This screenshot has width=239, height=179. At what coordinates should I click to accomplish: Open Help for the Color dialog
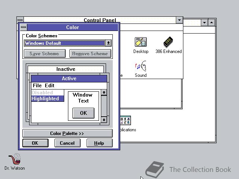pos(100,143)
